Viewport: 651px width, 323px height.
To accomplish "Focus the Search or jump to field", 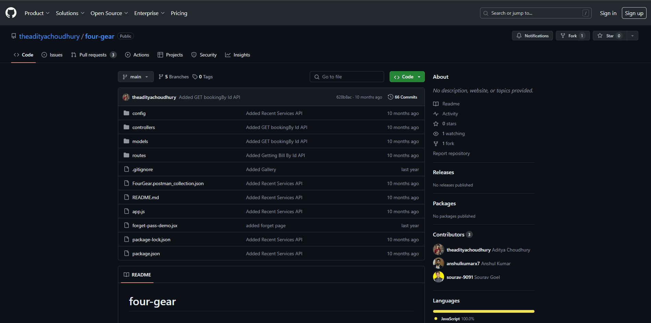I will (x=536, y=13).
